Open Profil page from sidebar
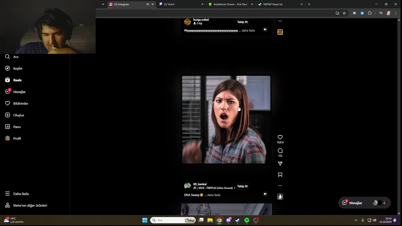This screenshot has height=226, width=402. [x=13, y=138]
